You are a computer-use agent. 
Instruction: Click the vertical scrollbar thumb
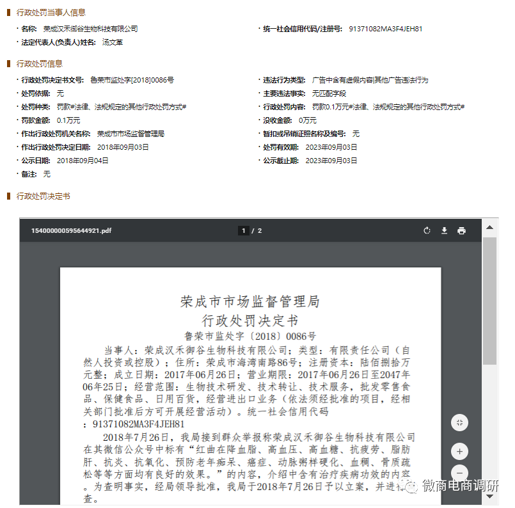[489, 301]
